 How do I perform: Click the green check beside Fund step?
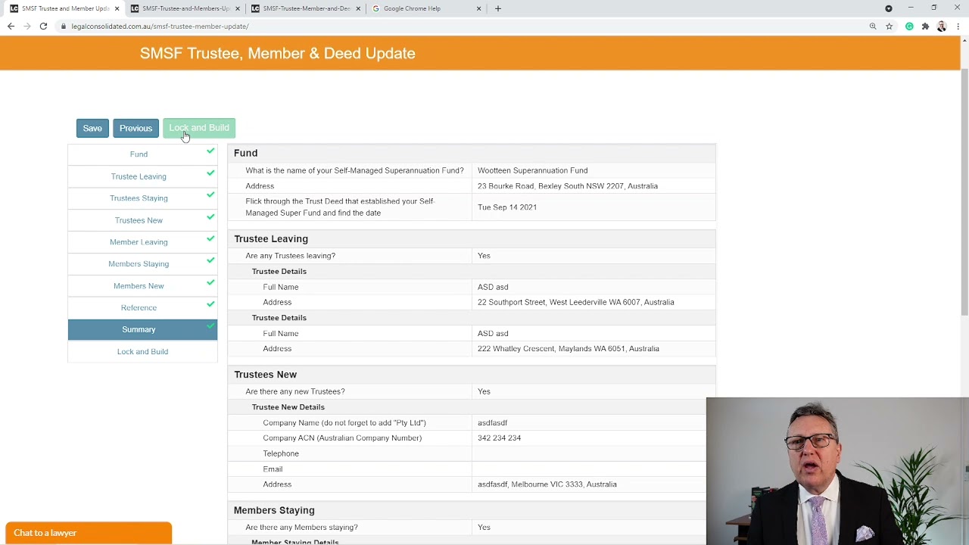click(x=210, y=151)
